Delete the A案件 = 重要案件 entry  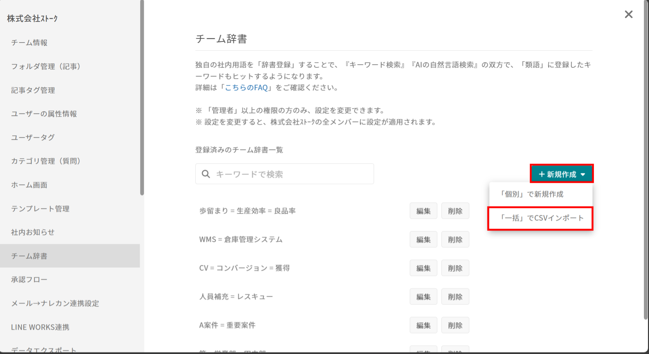click(x=455, y=325)
